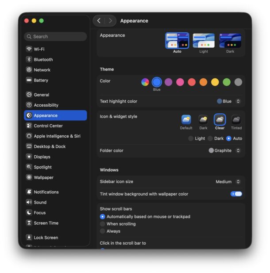Click the Spotlight magnifier icon in sidebar
Screen dimensions: 270x273
click(29, 167)
